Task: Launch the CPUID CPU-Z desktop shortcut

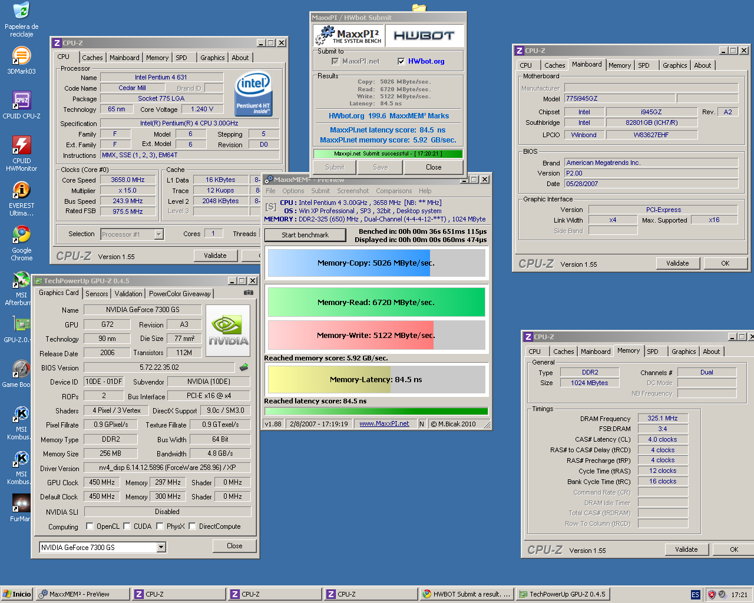Action: tap(21, 100)
